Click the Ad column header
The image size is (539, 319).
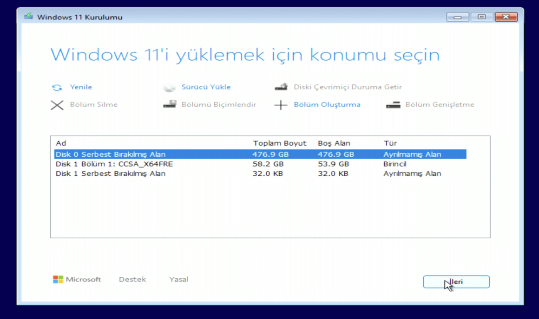(61, 143)
